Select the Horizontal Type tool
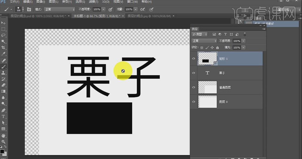The width and height of the screenshot is (302, 159). pyautogui.click(x=3, y=117)
